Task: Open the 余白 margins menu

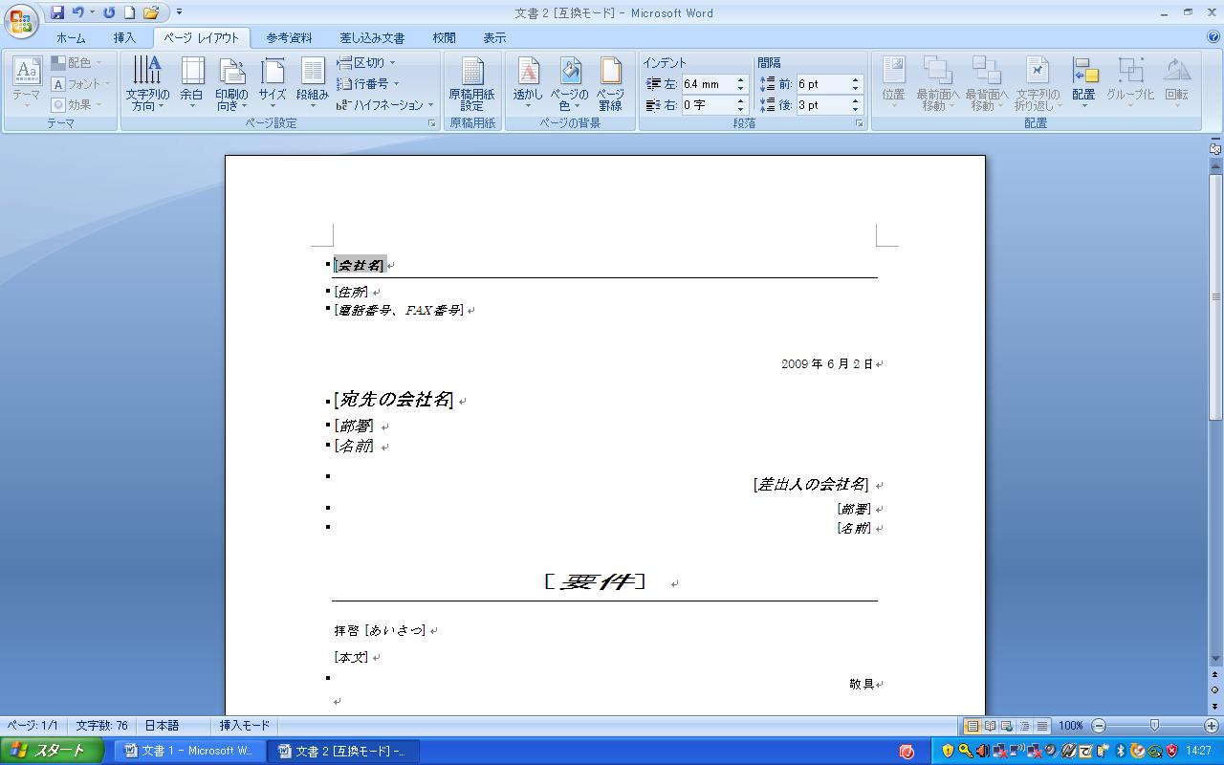Action: (192, 83)
